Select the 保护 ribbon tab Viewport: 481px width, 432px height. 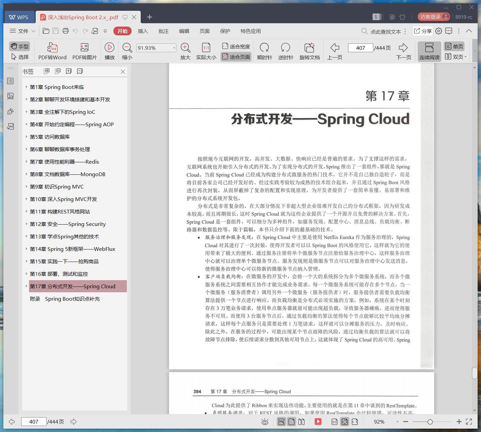point(225,31)
